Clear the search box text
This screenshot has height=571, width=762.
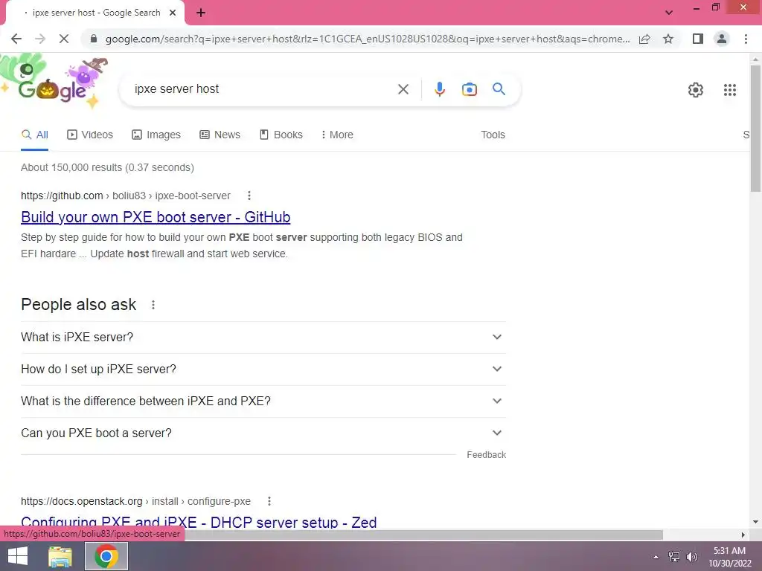403,89
